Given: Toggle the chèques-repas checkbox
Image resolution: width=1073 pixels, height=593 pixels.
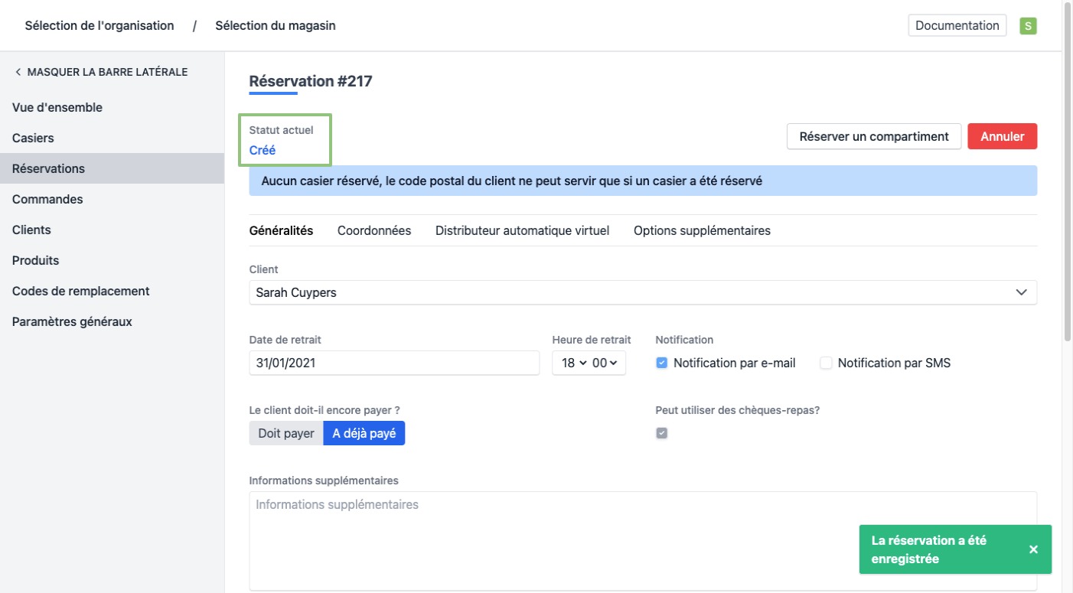Looking at the screenshot, I should pyautogui.click(x=662, y=433).
